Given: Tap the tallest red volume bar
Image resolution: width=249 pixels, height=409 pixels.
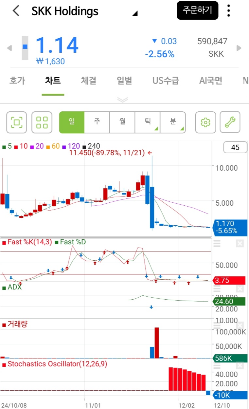Looking at the screenshot, I should pos(156,343).
